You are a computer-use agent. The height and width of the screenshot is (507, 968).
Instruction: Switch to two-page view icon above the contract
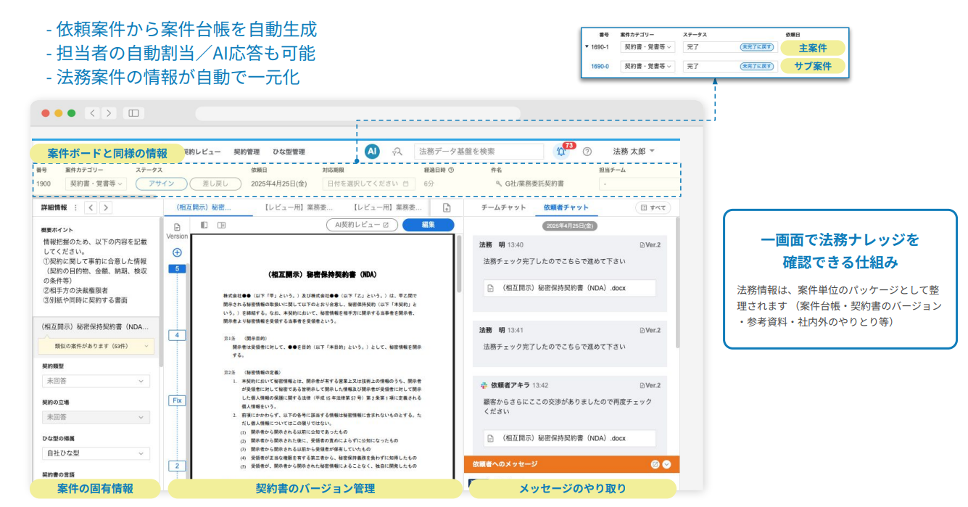tap(220, 226)
